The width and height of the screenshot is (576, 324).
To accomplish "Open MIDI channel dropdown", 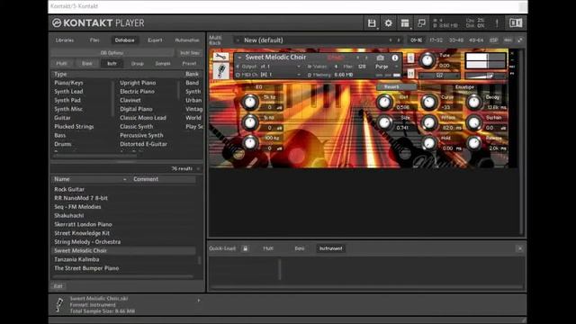I will (299, 75).
